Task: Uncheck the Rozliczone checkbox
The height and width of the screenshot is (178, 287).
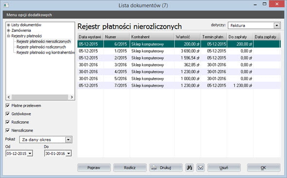Action: click(x=7, y=122)
